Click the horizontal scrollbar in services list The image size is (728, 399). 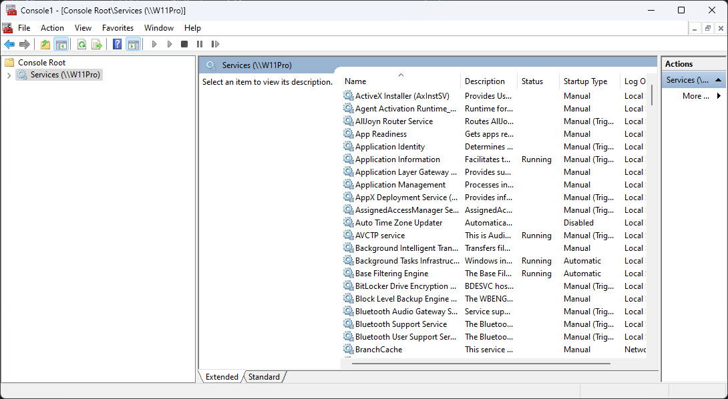tap(481, 364)
